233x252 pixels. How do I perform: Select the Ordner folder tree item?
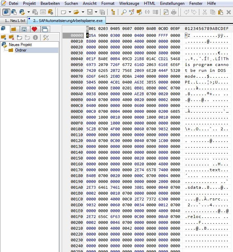[x=21, y=50]
